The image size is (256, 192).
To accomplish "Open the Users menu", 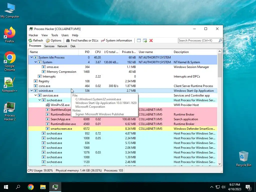I will pyautogui.click(x=65, y=35).
